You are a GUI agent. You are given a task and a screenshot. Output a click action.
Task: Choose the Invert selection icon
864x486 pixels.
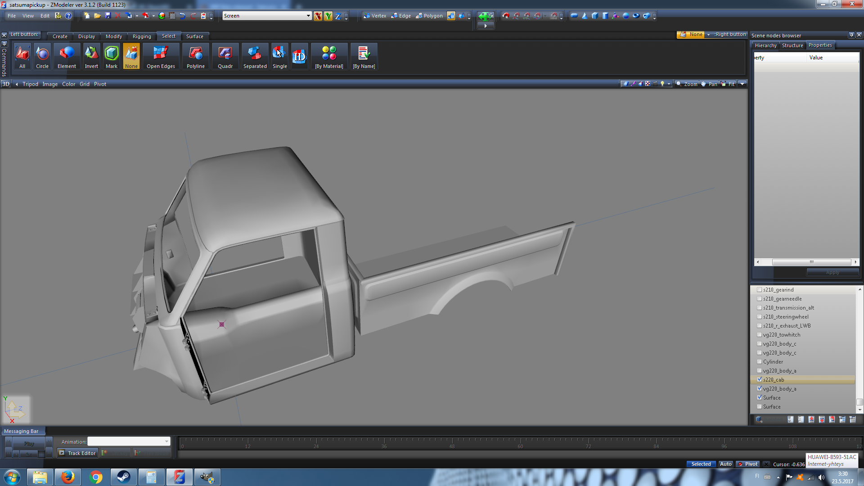[x=91, y=57]
